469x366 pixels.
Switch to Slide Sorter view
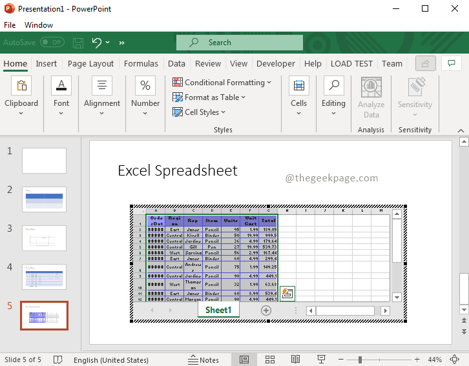click(270, 360)
